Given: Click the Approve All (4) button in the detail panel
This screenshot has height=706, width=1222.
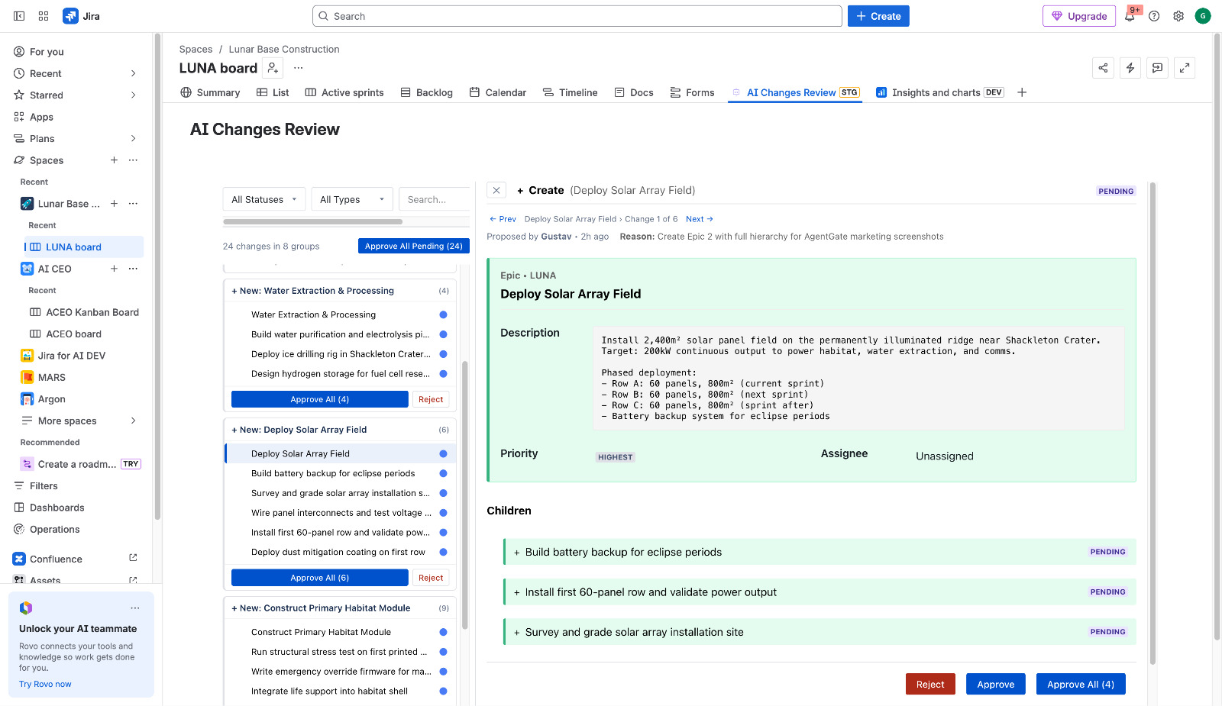Looking at the screenshot, I should click(1081, 684).
